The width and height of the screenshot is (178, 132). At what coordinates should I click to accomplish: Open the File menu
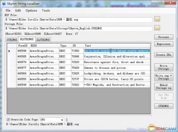pos(8,11)
